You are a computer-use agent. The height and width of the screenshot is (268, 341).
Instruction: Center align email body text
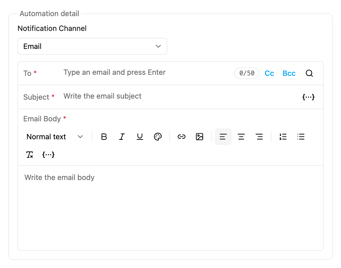pos(241,137)
